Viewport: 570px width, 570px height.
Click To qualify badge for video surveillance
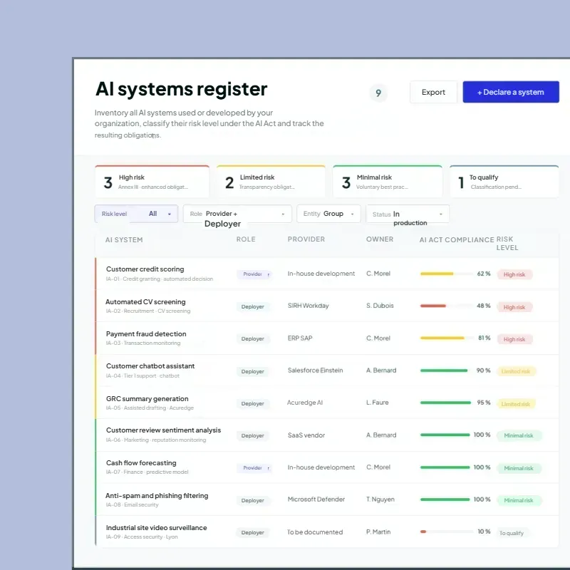coord(512,533)
